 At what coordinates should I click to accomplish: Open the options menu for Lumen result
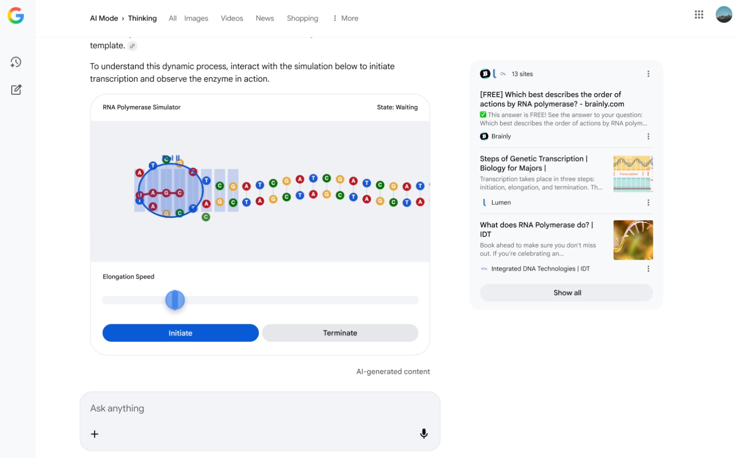(x=648, y=202)
